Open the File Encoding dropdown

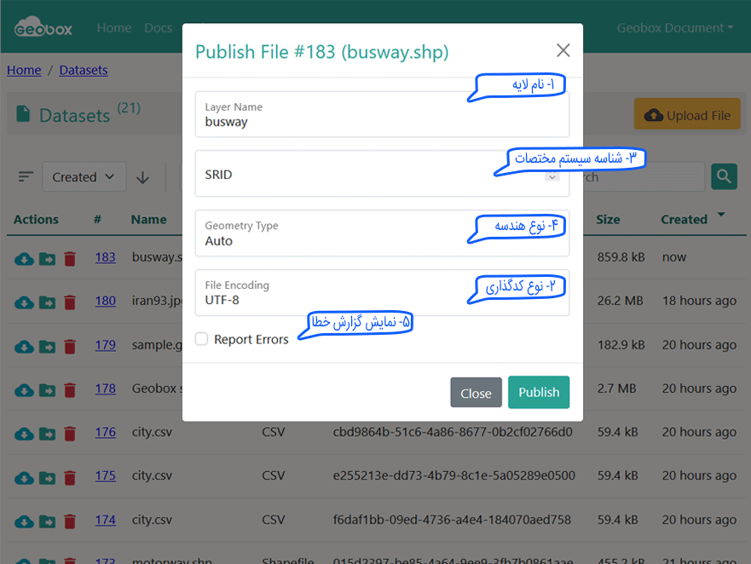tap(381, 293)
